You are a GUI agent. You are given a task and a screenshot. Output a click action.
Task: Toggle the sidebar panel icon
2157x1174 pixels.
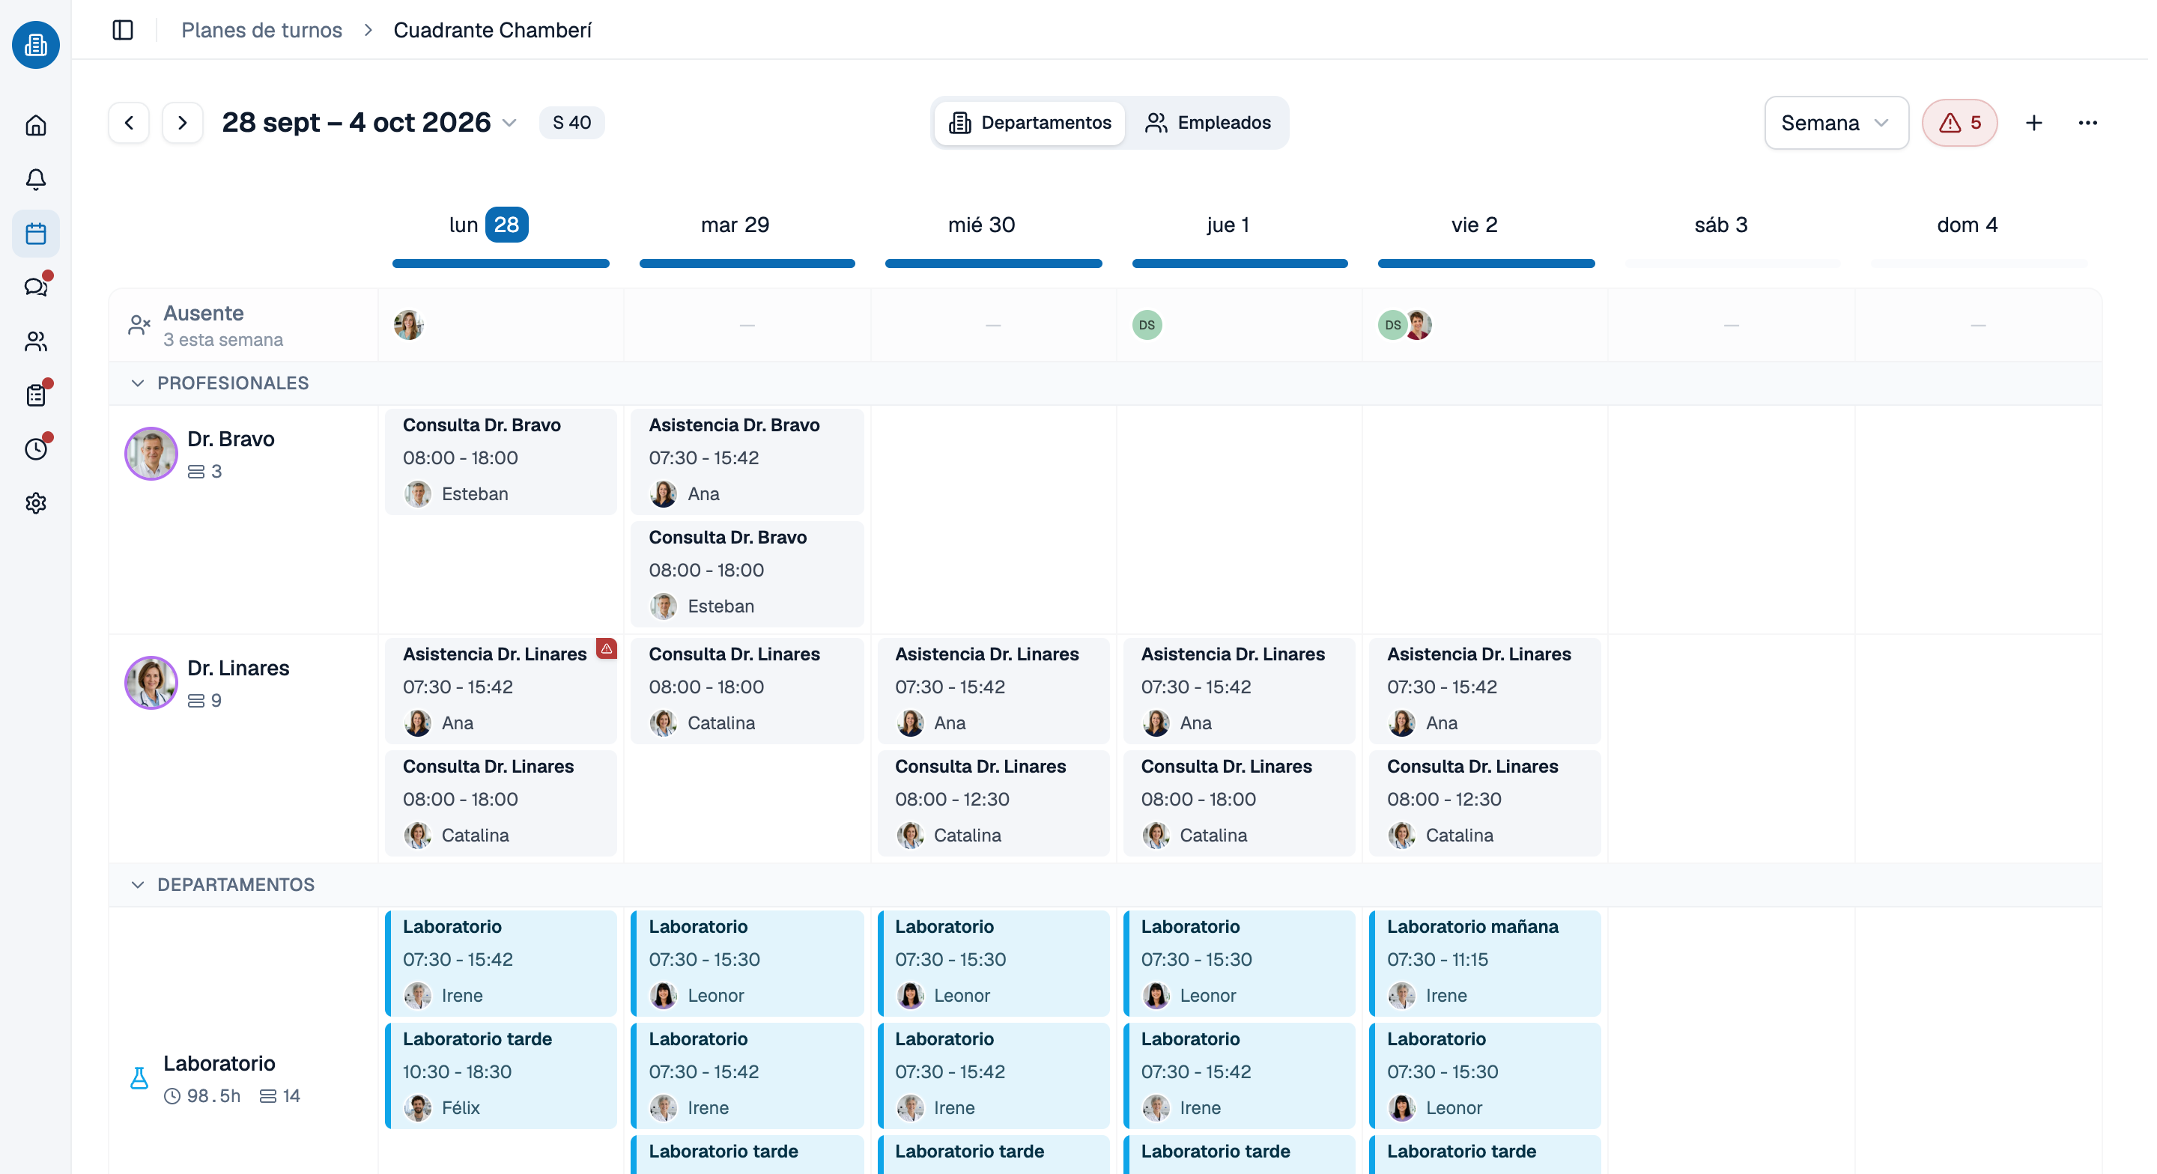(x=123, y=30)
